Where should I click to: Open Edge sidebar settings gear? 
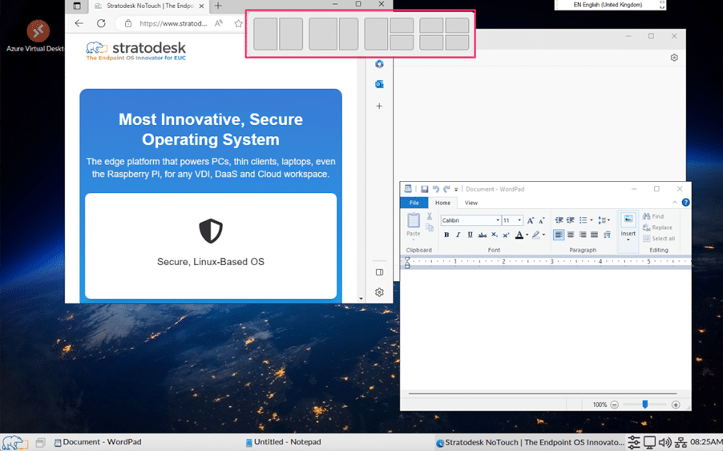tap(379, 292)
